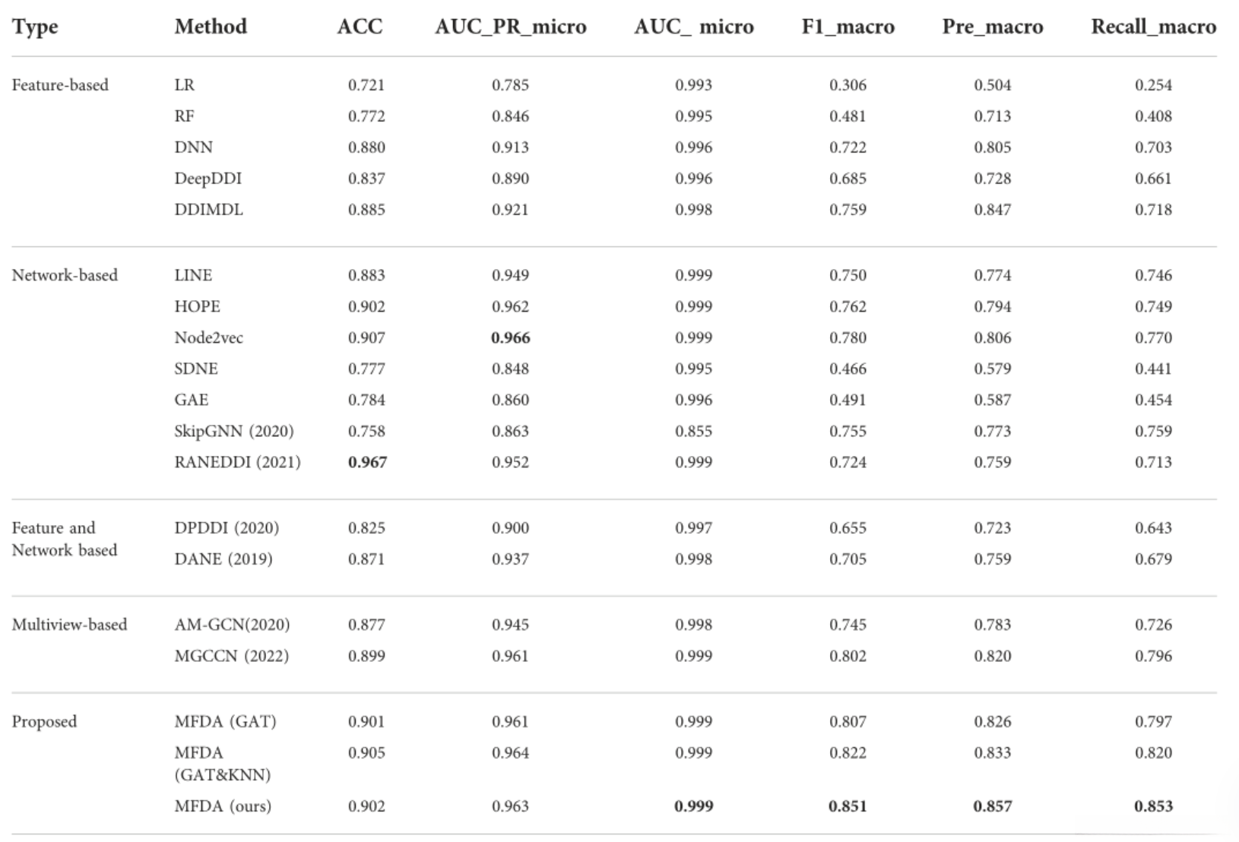The height and width of the screenshot is (842, 1239).
Task: Select the RANEDDI (2021) method cell
Action: pyautogui.click(x=237, y=462)
